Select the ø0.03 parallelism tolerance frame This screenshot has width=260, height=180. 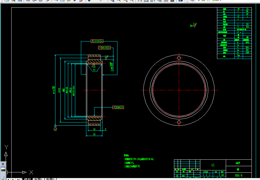click(104, 48)
